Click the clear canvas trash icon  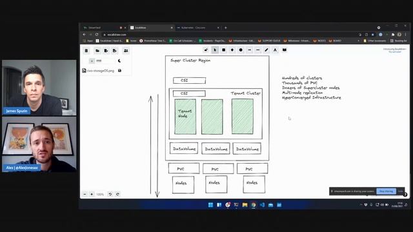click(x=86, y=50)
